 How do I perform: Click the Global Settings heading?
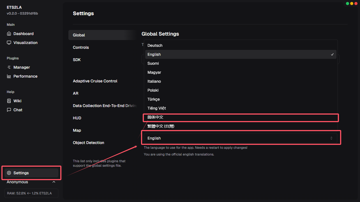(160, 34)
